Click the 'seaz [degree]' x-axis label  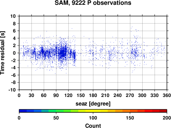(93, 104)
